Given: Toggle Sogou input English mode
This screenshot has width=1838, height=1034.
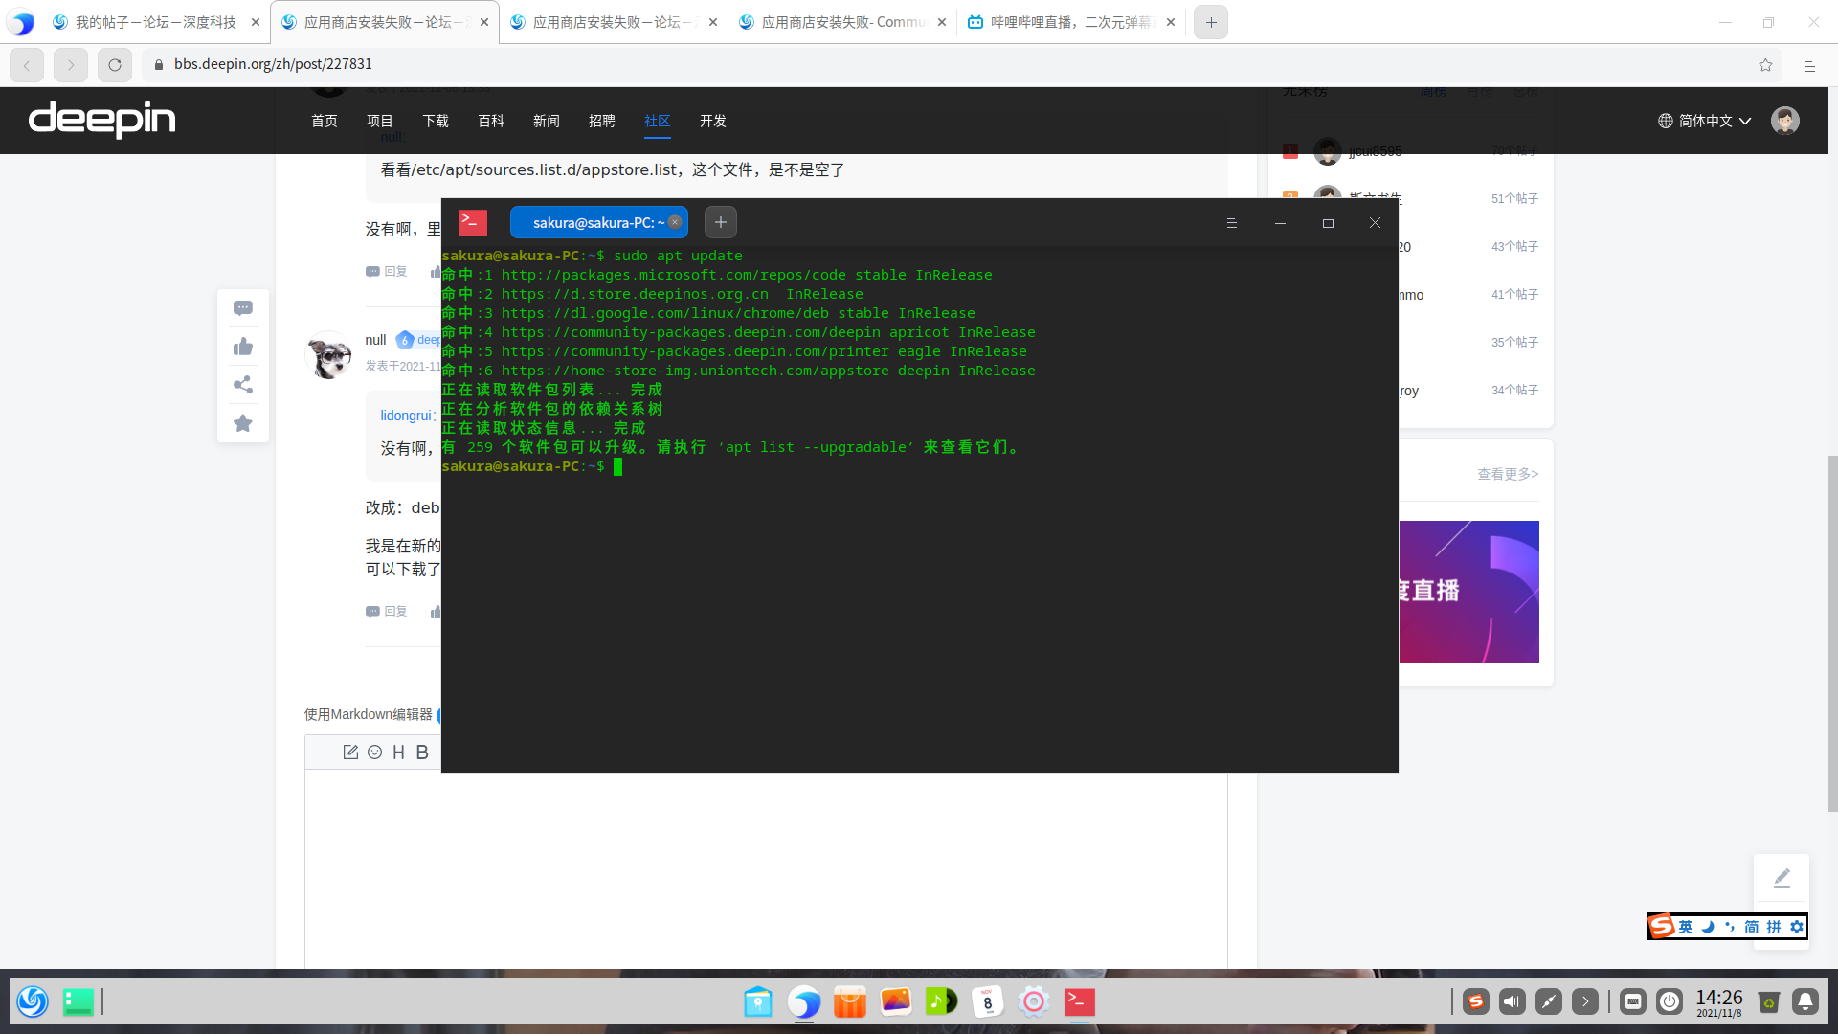Looking at the screenshot, I should pyautogui.click(x=1686, y=927).
